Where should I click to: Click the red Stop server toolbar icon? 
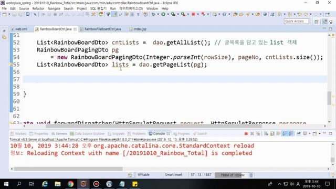point(193,14)
